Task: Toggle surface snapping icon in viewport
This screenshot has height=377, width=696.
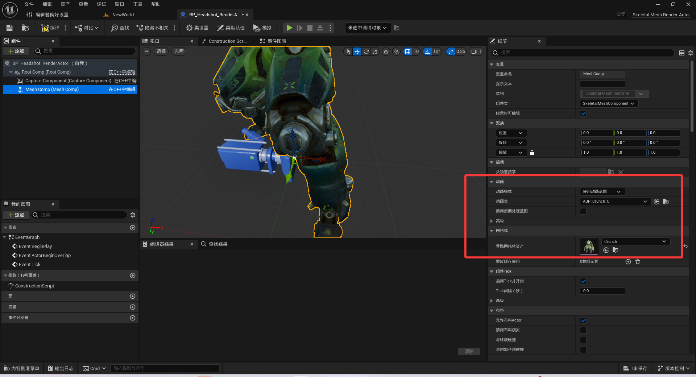Action: point(397,51)
